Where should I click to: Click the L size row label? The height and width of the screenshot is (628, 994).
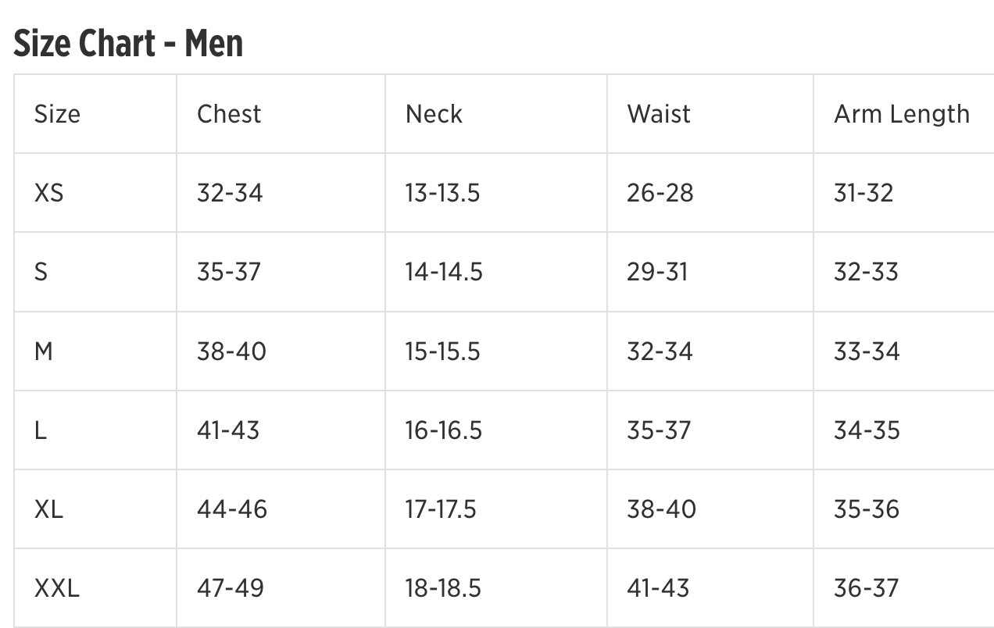40,430
